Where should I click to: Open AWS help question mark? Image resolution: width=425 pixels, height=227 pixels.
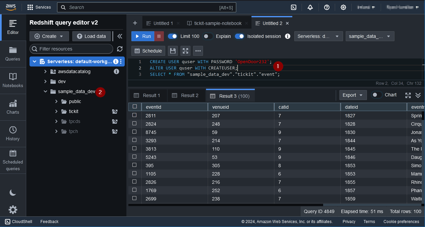point(327,7)
